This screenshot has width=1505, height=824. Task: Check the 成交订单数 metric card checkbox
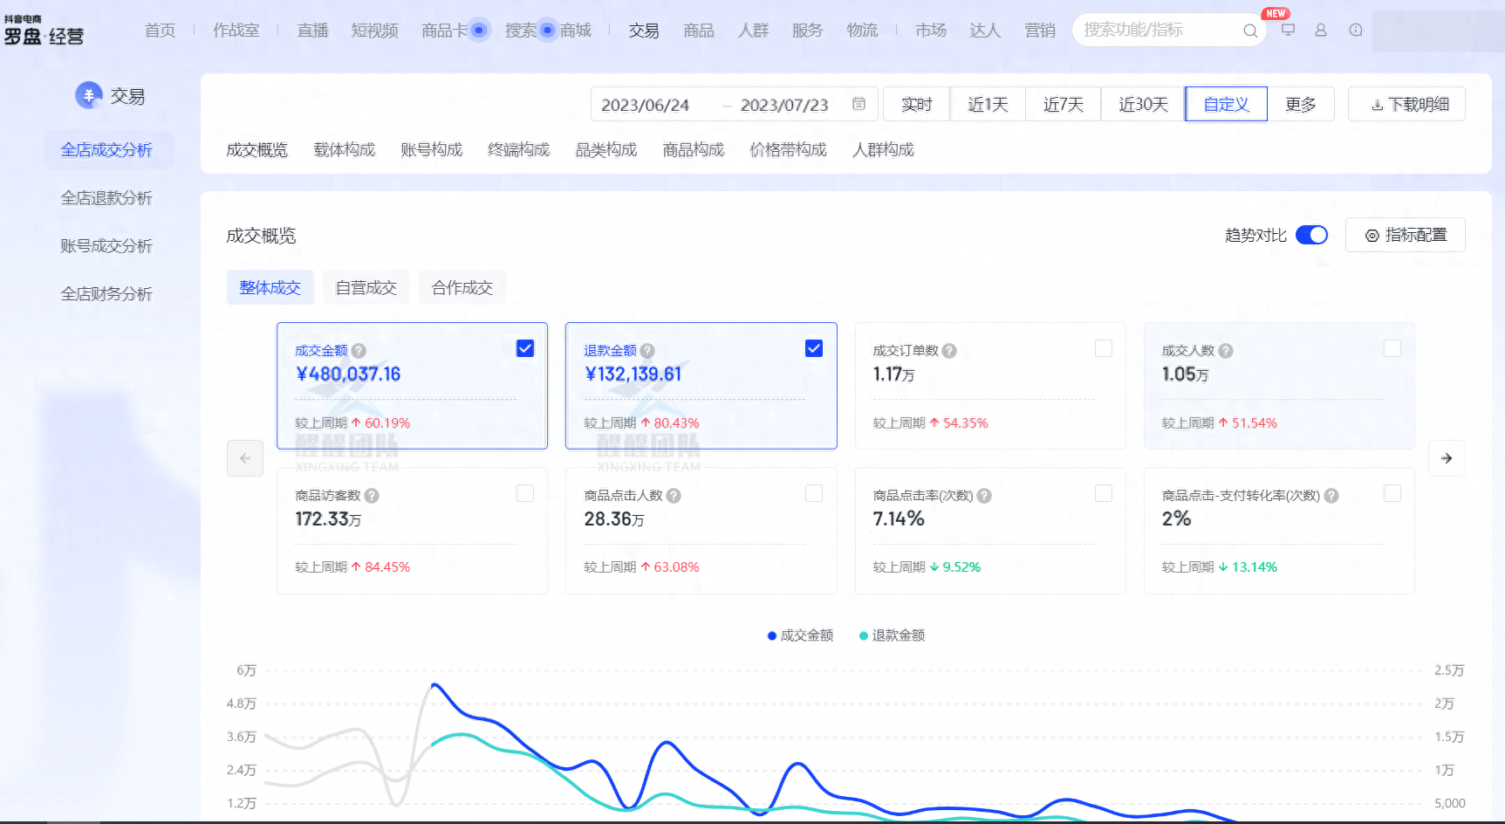coord(1103,347)
